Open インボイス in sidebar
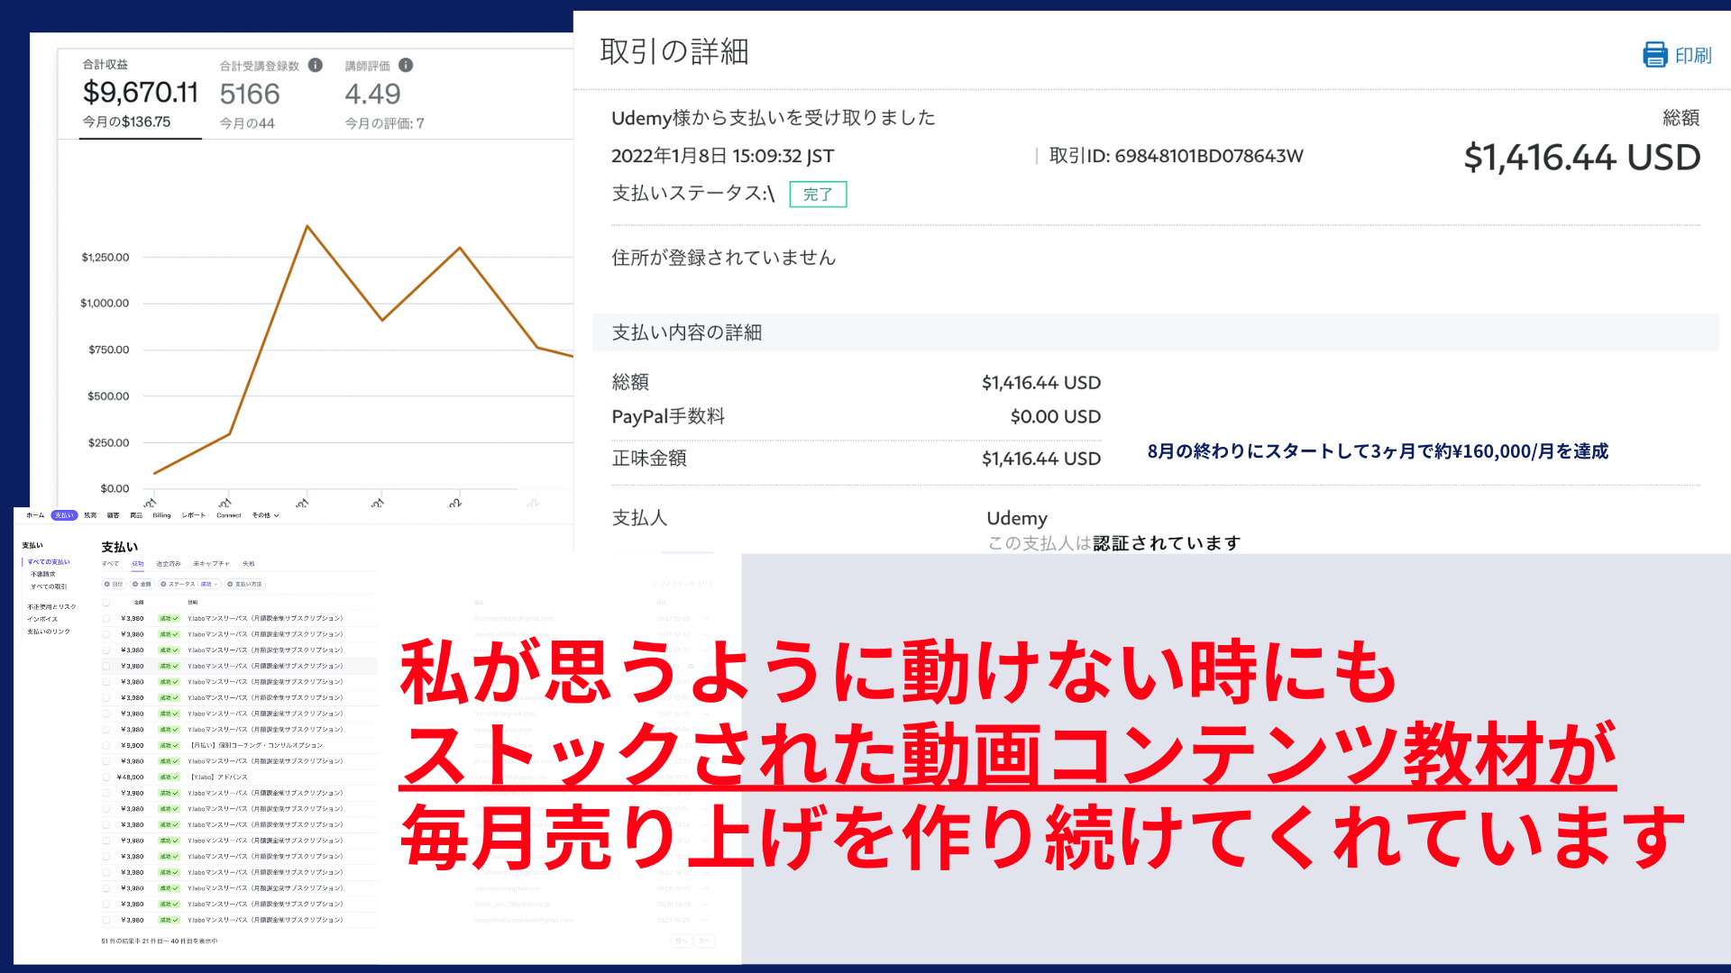The width and height of the screenshot is (1731, 973). click(42, 619)
